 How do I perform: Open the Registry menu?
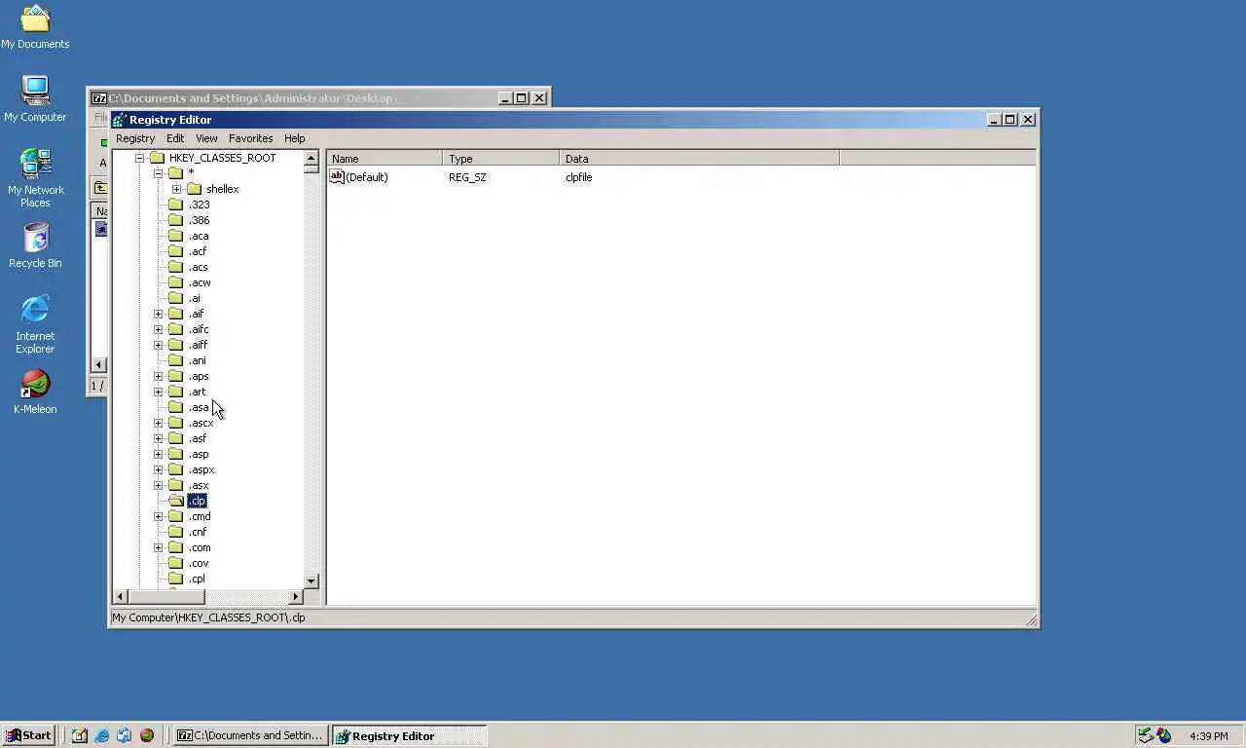(135, 138)
